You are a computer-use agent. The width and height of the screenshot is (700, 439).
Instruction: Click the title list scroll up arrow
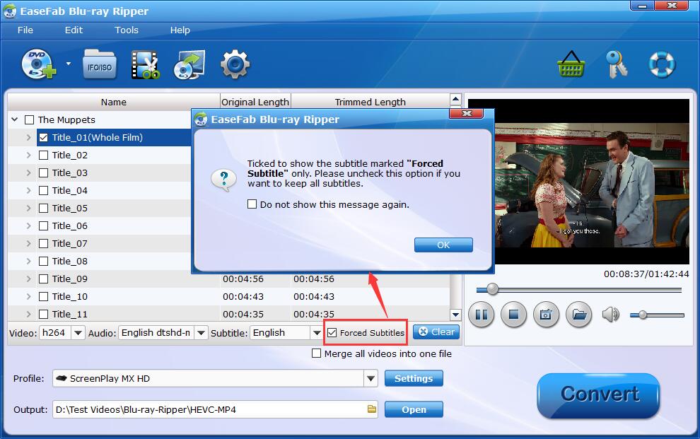pos(455,99)
